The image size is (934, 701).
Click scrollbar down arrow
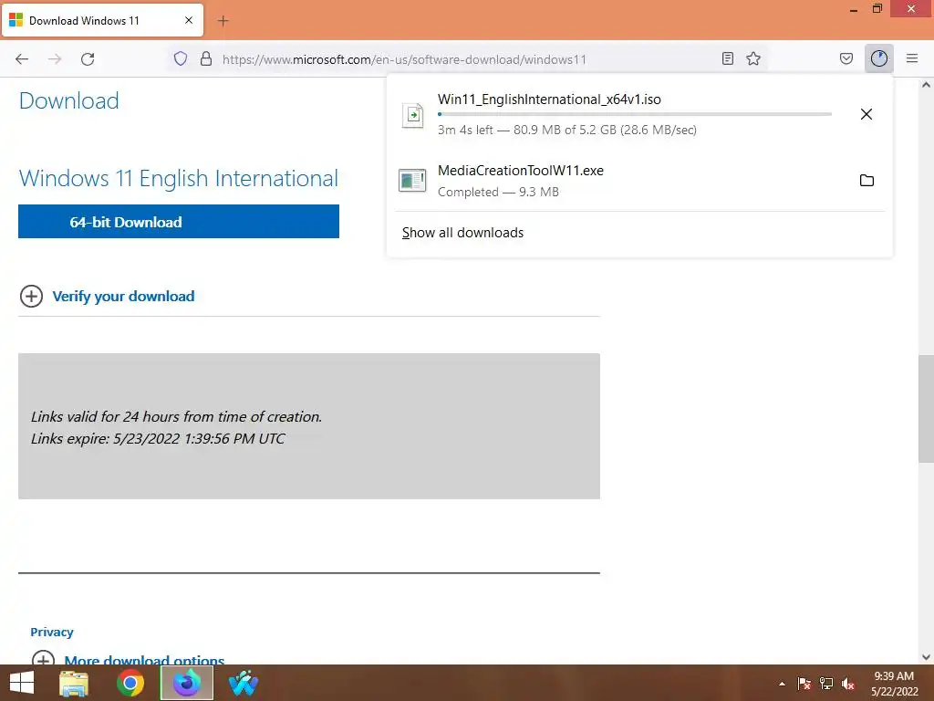pos(926,657)
